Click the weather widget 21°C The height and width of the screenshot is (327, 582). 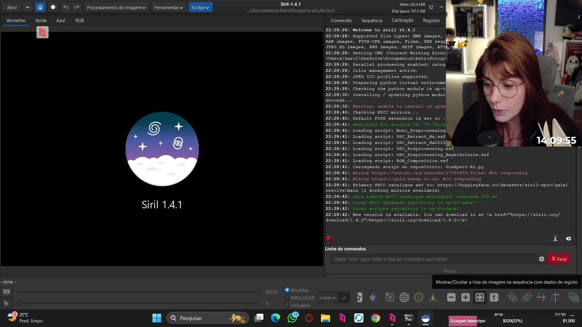pyautogui.click(x=25, y=317)
